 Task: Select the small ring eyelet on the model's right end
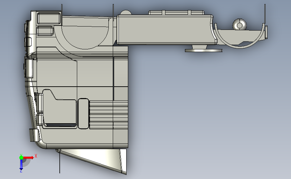239,24
